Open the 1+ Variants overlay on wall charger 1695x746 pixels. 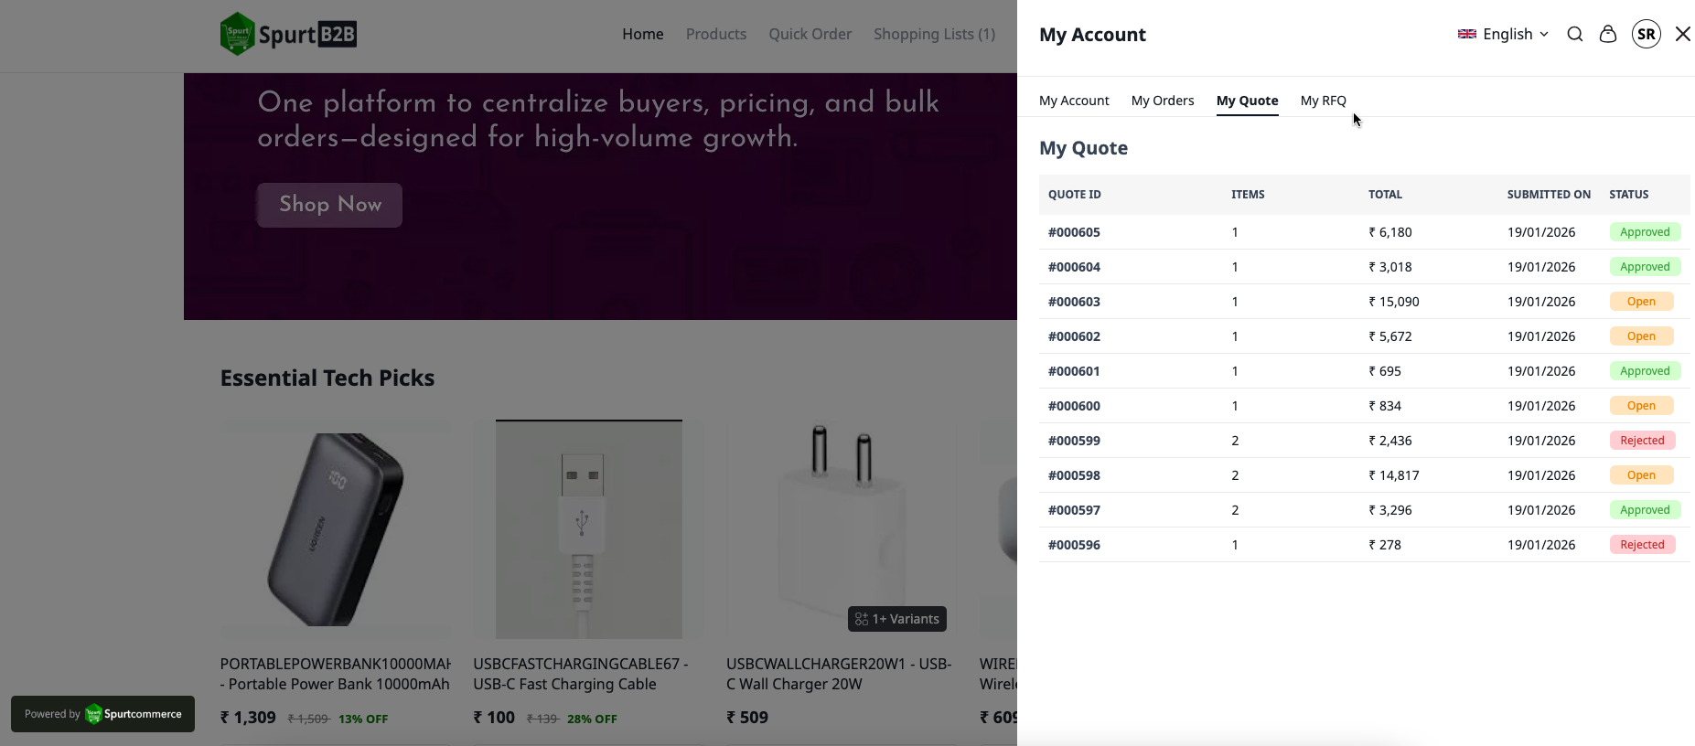coord(896,619)
